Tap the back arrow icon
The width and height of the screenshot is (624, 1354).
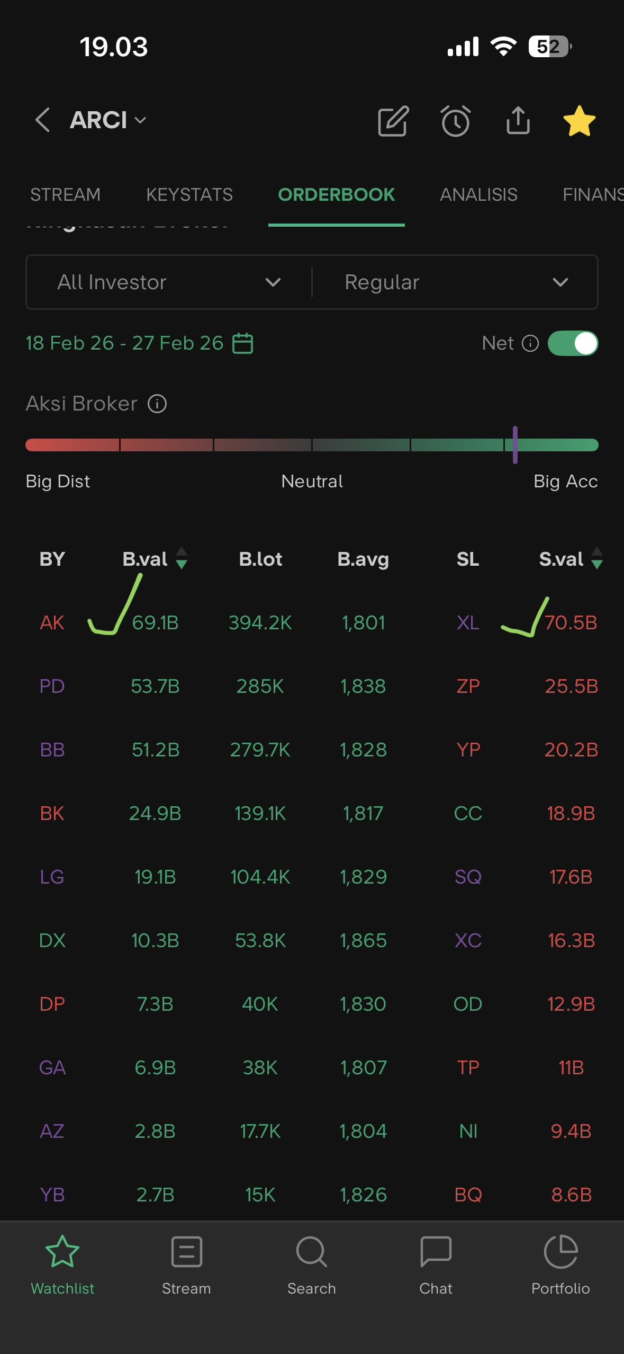[43, 120]
